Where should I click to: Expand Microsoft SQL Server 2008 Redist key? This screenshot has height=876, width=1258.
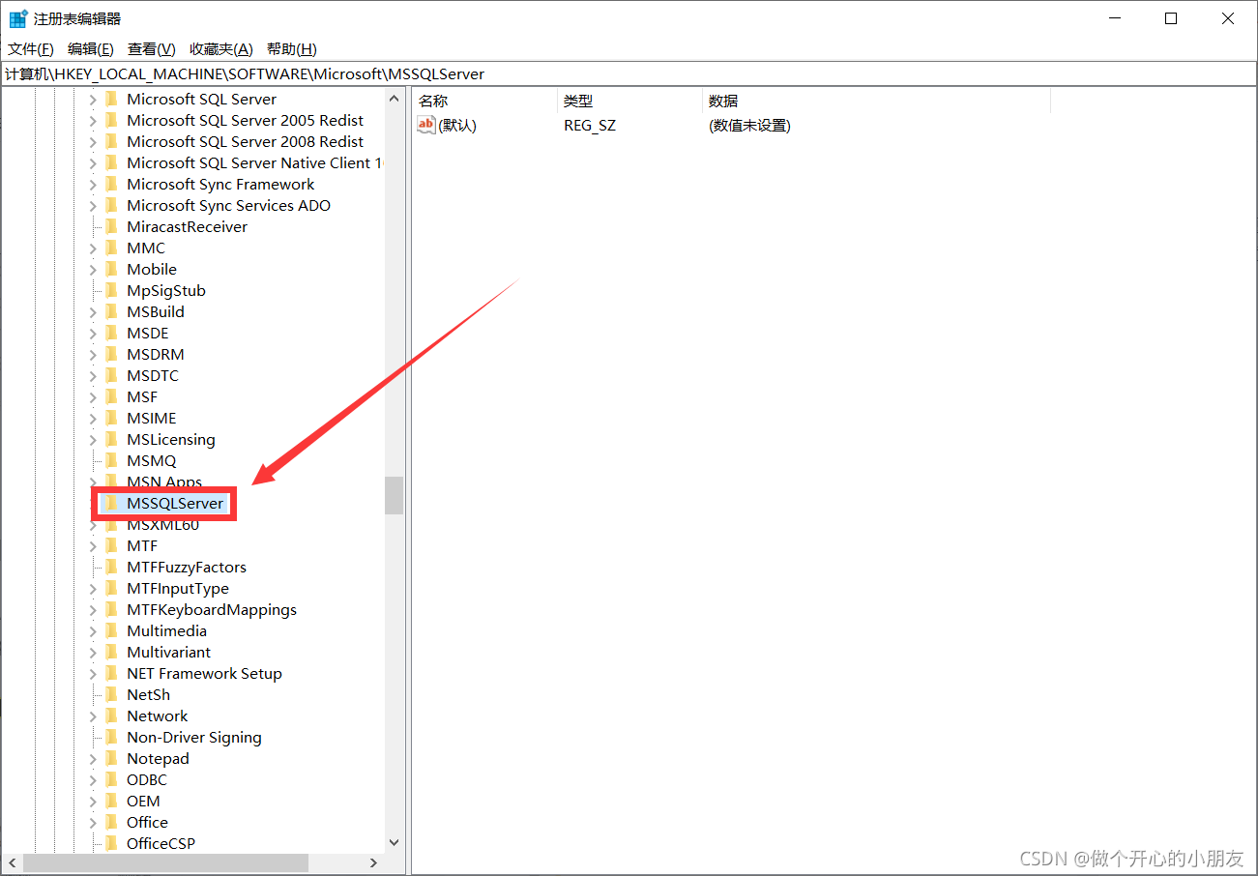(93, 142)
